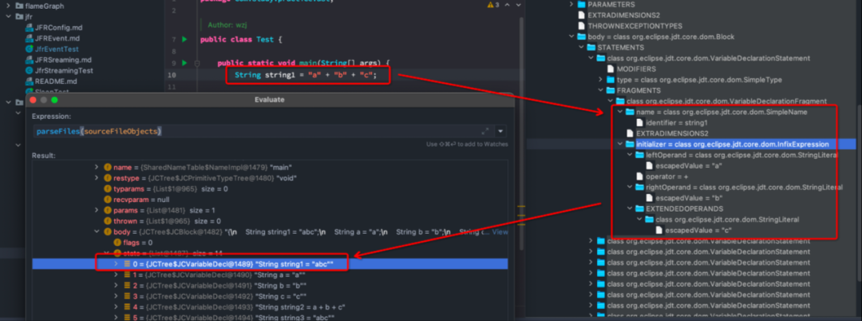This screenshot has width=862, height=321.
Task: Collapse the rightOperand StringLiteral node
Action: (x=630, y=188)
